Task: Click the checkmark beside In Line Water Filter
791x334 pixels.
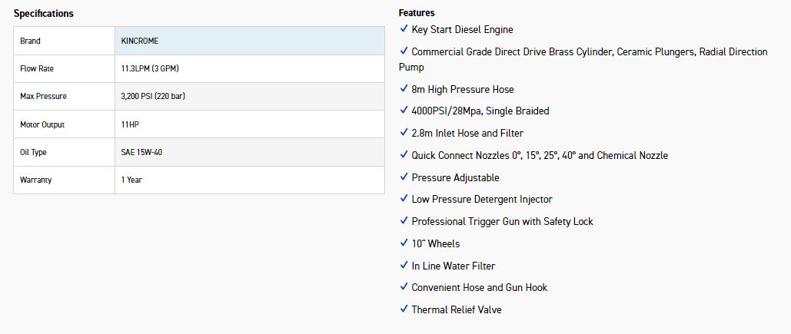Action: point(404,266)
